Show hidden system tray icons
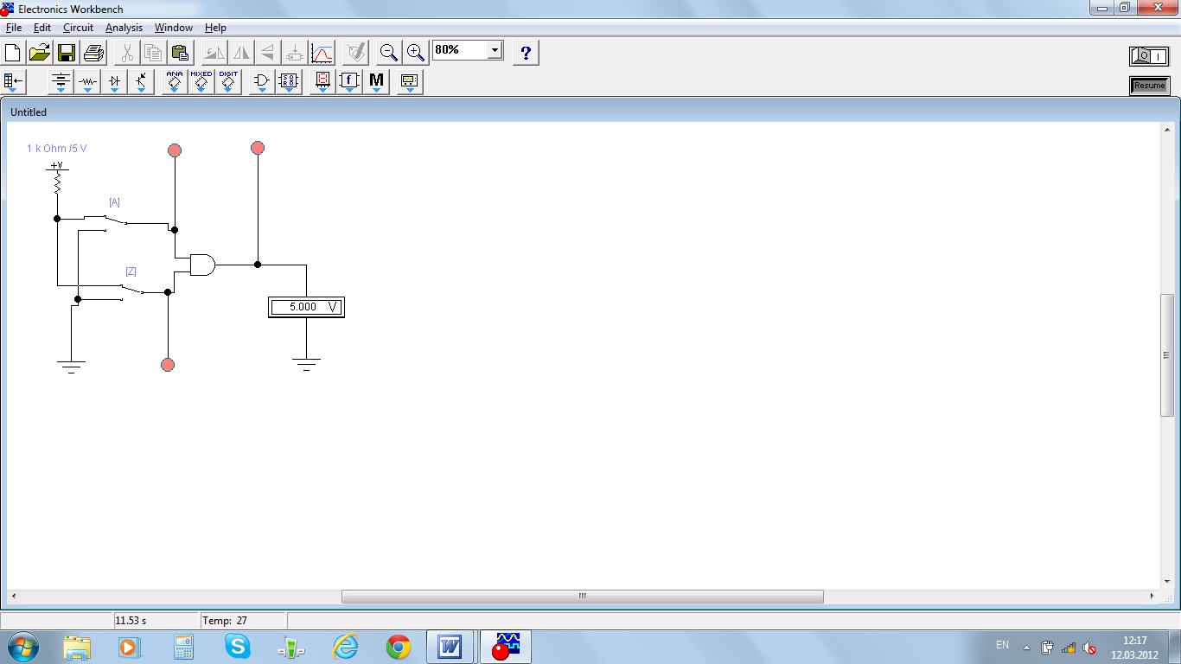 (x=1026, y=647)
